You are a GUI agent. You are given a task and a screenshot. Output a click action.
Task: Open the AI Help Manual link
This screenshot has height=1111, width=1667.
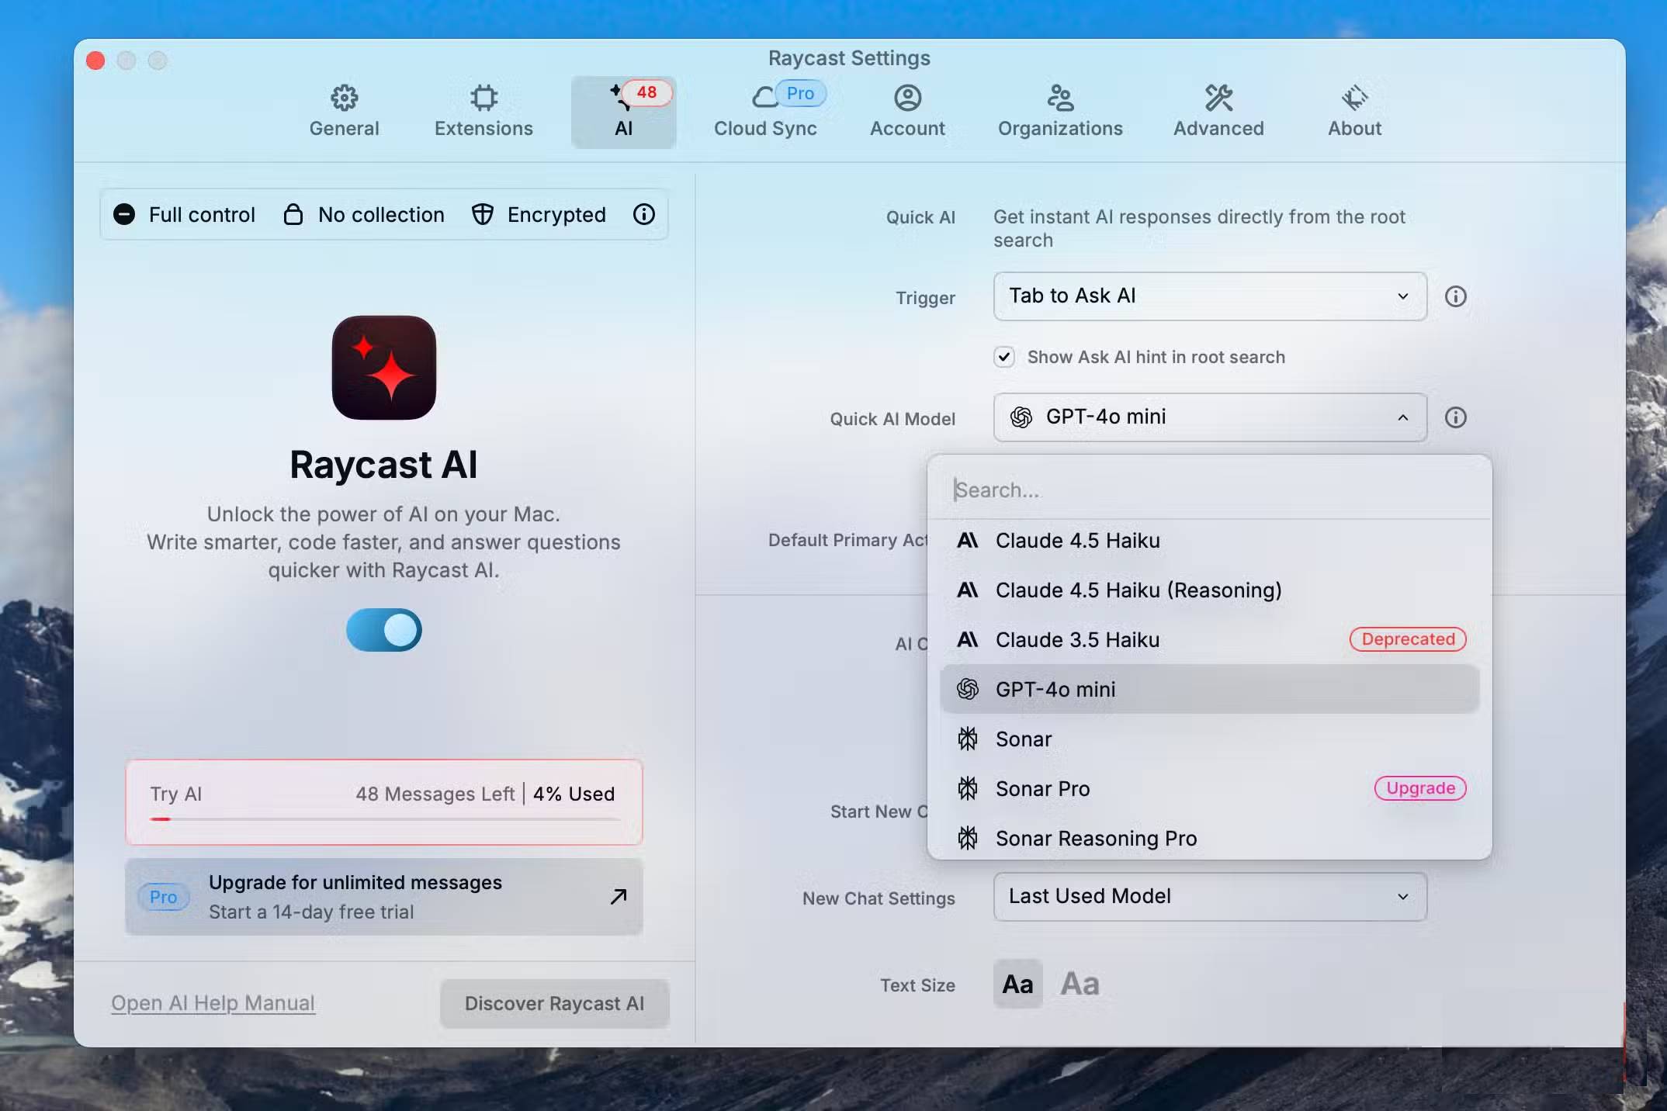coord(213,1002)
